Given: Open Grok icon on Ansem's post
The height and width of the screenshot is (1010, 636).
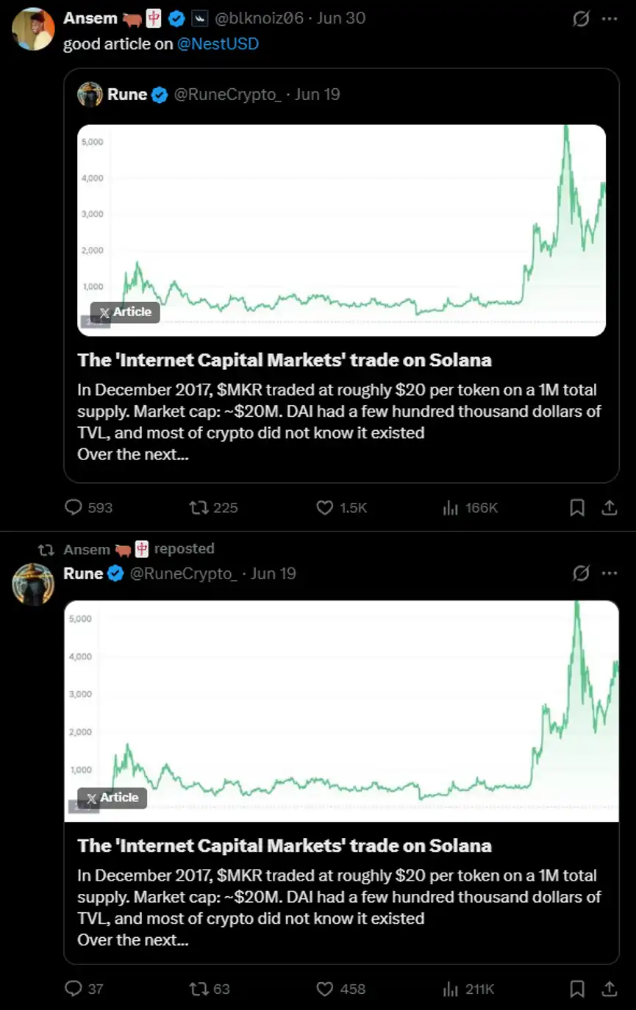Looking at the screenshot, I should (581, 18).
